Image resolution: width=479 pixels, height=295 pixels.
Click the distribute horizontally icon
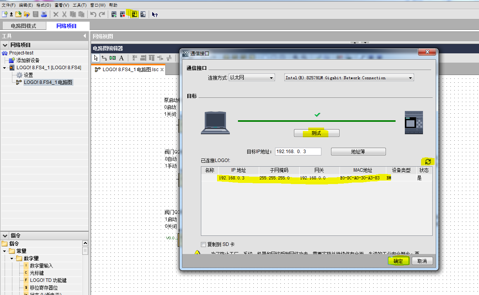[160, 58]
